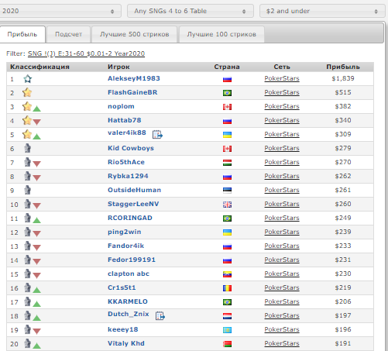Click the red down arrow for Rio5thAce
Screen dimensions: 388x351
(37, 164)
